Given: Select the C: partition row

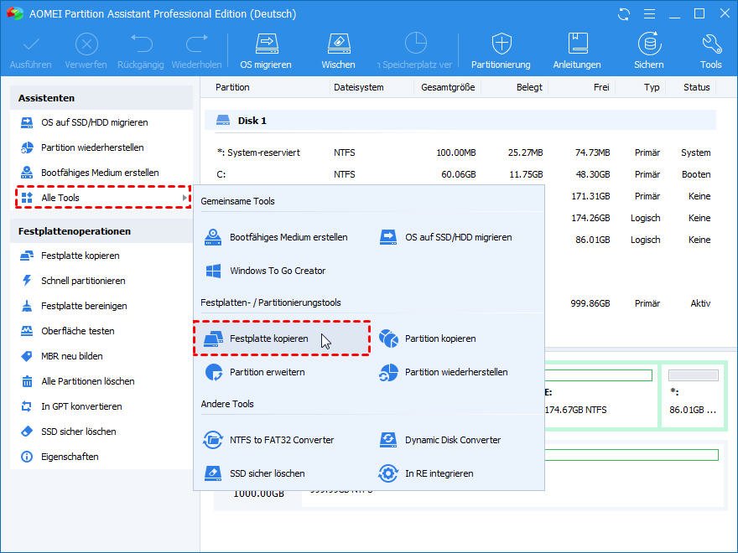Looking at the screenshot, I should (x=464, y=174).
